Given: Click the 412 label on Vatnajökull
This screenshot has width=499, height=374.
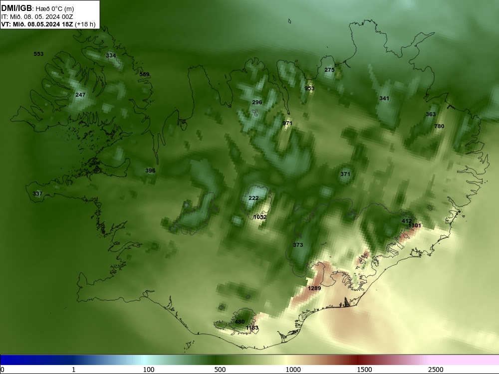Looking at the screenshot, I should [x=407, y=221].
